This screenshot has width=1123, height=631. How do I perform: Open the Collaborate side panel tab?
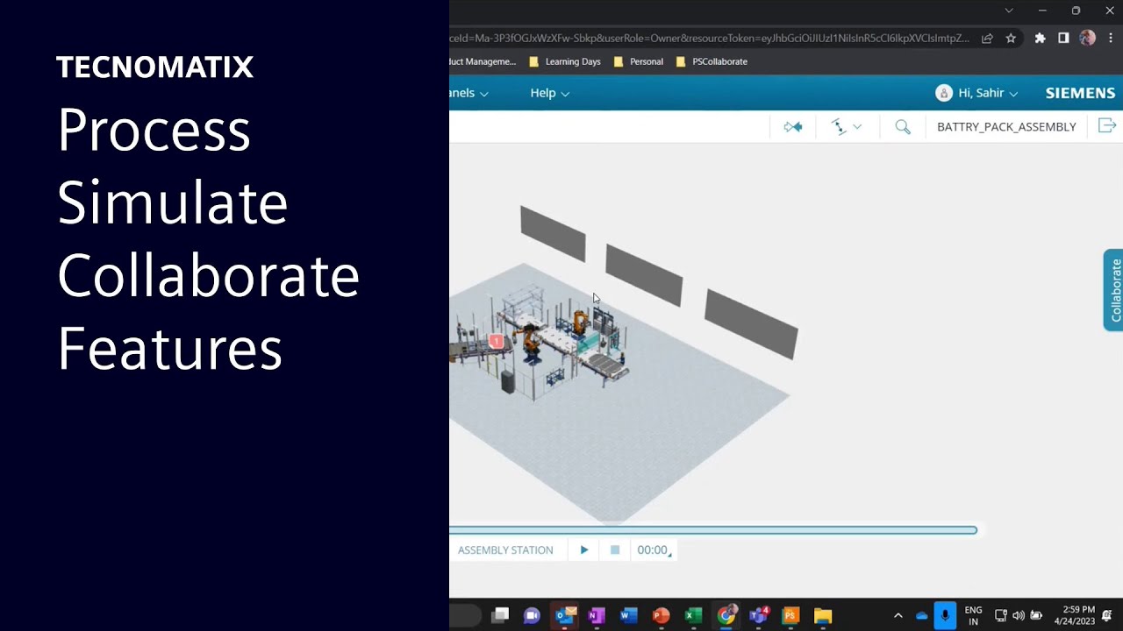[x=1114, y=290]
